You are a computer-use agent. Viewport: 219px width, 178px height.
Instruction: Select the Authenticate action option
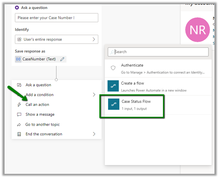(132, 65)
